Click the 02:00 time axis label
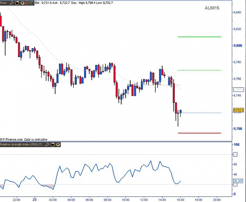The height and width of the screenshot is (202, 246). tap(53, 200)
